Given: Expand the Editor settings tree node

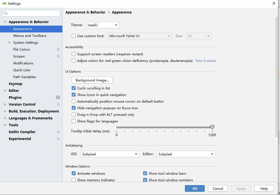Looking at the screenshot, I should click(5, 90).
